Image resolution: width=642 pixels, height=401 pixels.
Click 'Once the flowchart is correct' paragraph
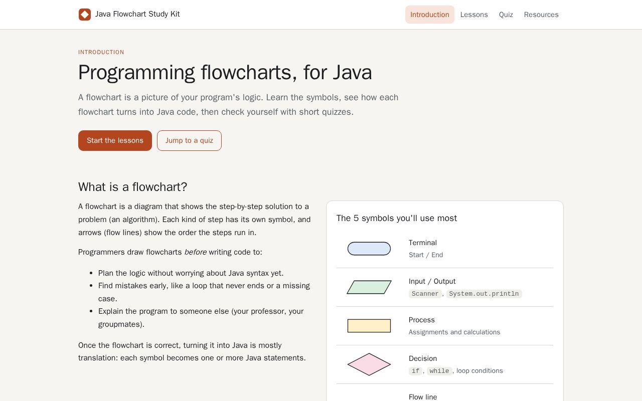pyautogui.click(x=192, y=352)
